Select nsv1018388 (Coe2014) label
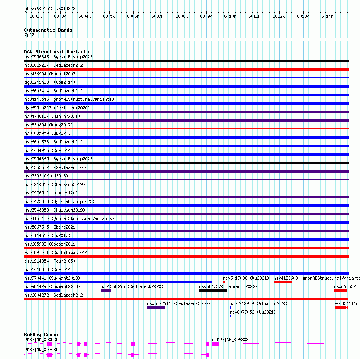Image resolution: width=360 pixels, height=359 pixels. click(x=49, y=269)
